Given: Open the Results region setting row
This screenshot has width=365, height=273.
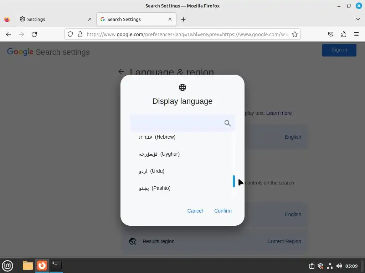Looking at the screenshot, I should tap(214, 241).
